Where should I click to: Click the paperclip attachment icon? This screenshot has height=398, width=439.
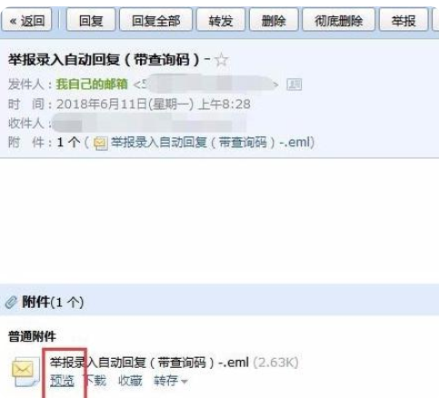pyautogui.click(x=11, y=302)
